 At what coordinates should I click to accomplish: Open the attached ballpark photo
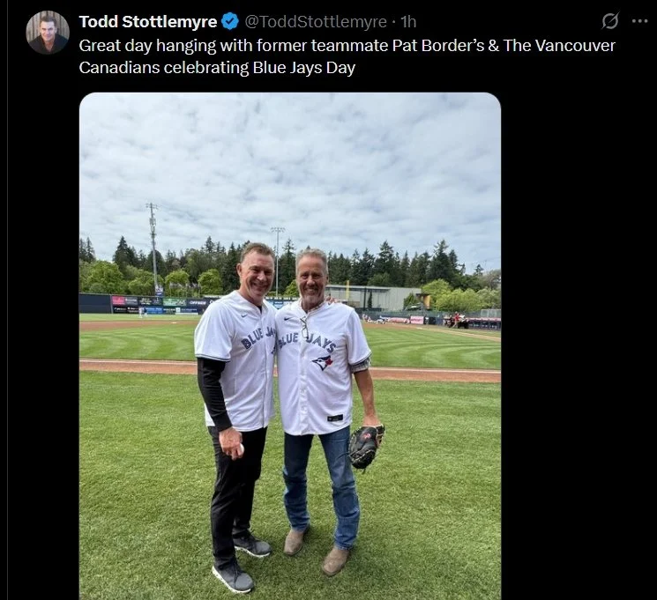pos(290,346)
